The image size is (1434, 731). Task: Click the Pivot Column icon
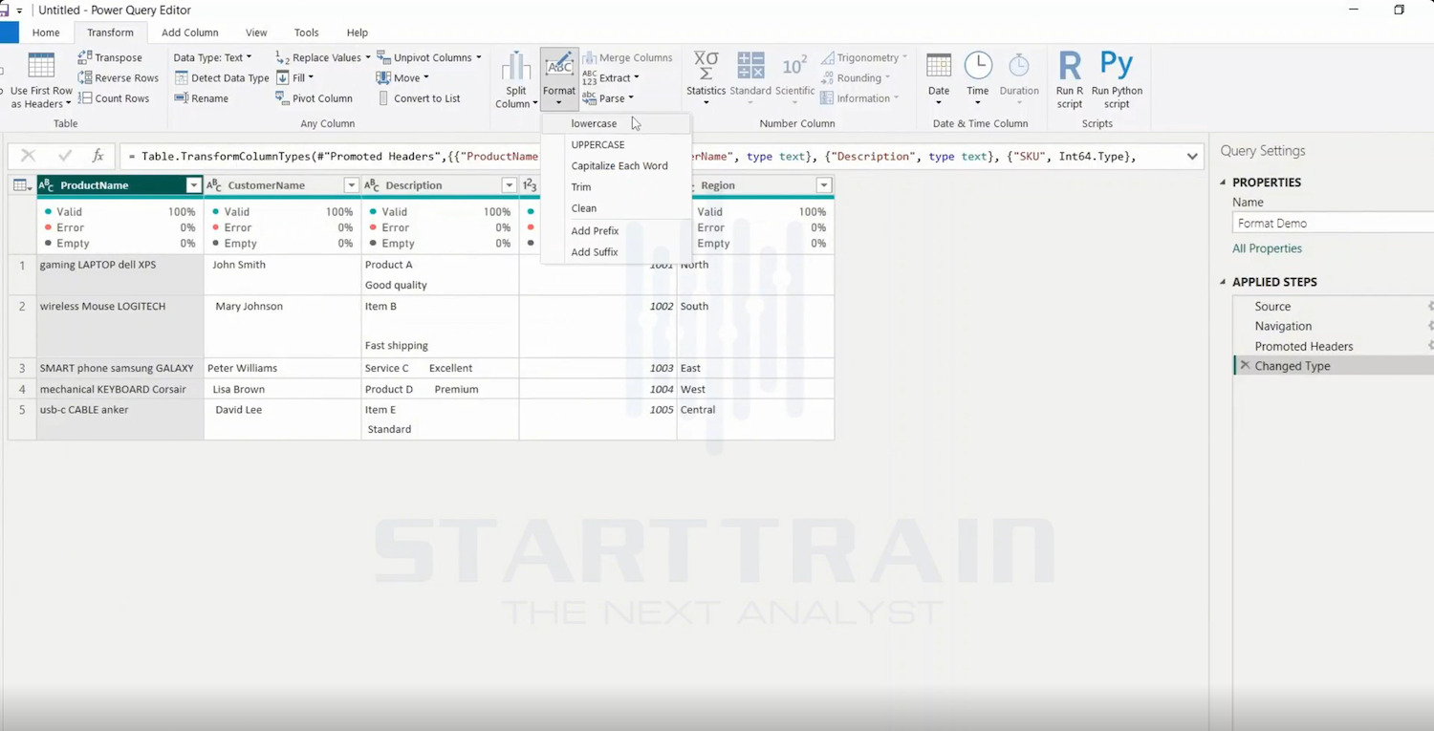pos(282,97)
